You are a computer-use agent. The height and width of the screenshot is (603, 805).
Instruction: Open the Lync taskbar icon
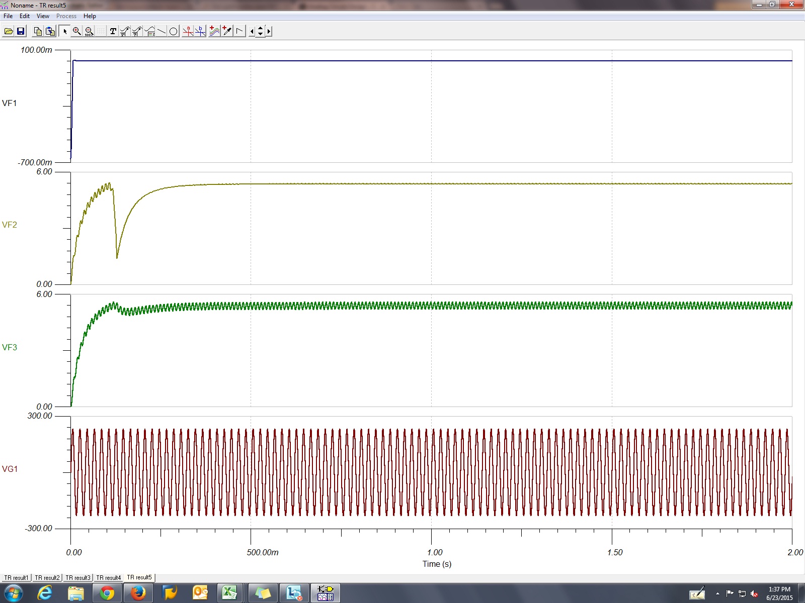294,593
